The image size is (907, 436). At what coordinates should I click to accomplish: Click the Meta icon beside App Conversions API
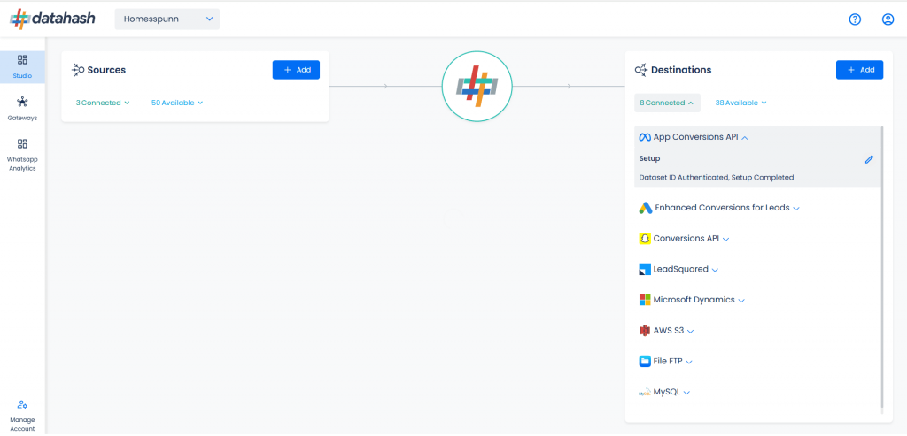pos(645,137)
